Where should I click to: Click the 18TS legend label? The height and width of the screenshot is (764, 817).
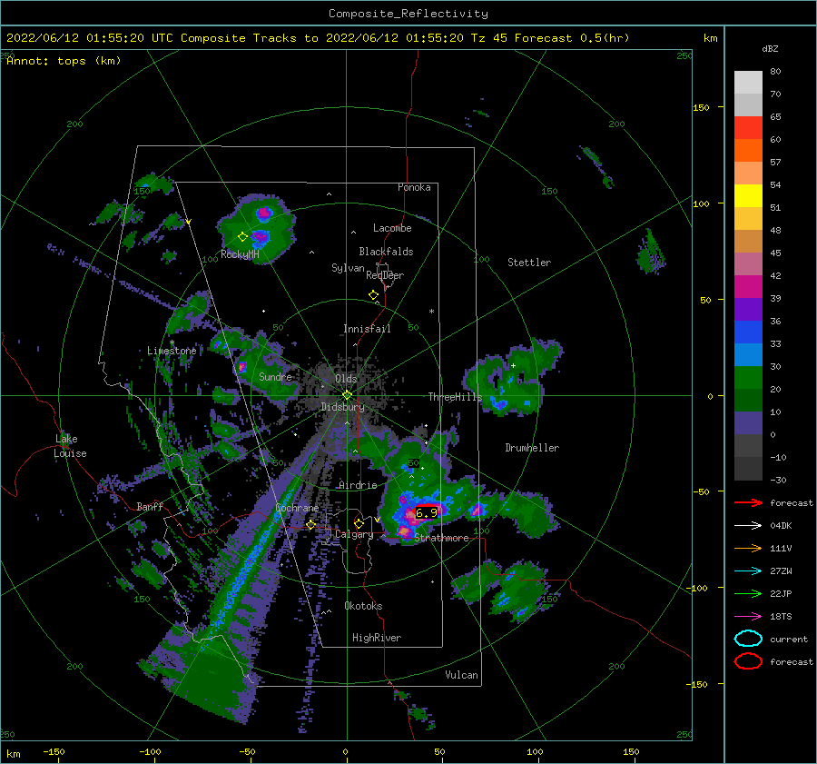[x=781, y=616]
